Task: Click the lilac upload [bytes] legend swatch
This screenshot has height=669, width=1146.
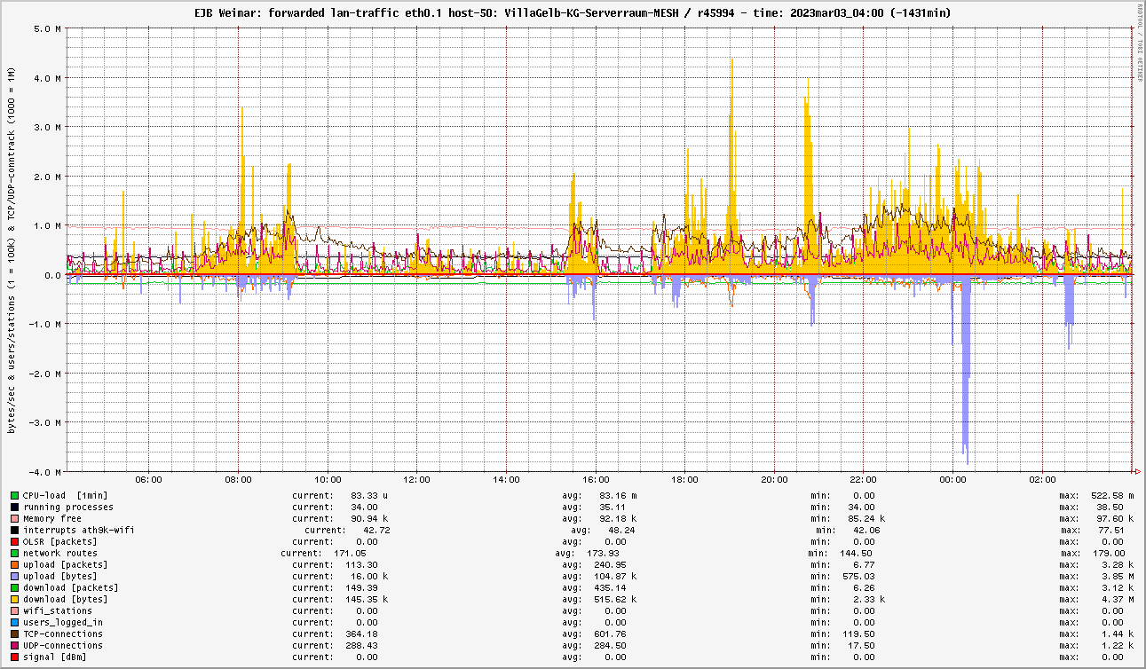Action: [14, 576]
